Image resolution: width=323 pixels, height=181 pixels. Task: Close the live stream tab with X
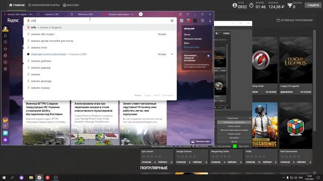tap(140, 14)
